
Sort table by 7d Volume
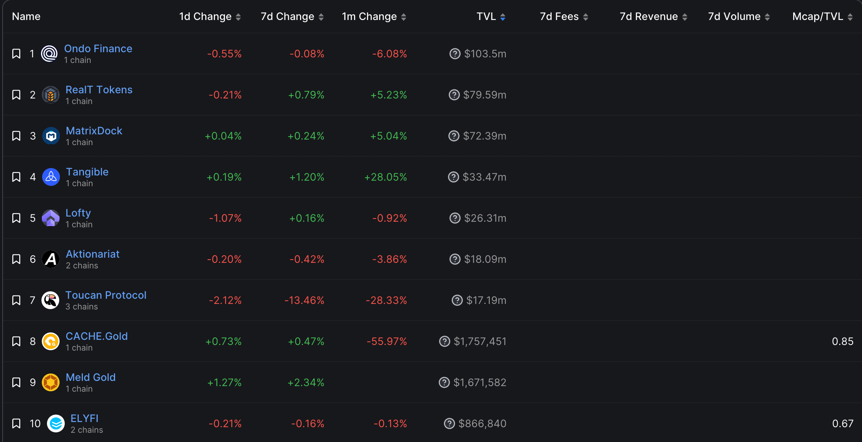739,17
